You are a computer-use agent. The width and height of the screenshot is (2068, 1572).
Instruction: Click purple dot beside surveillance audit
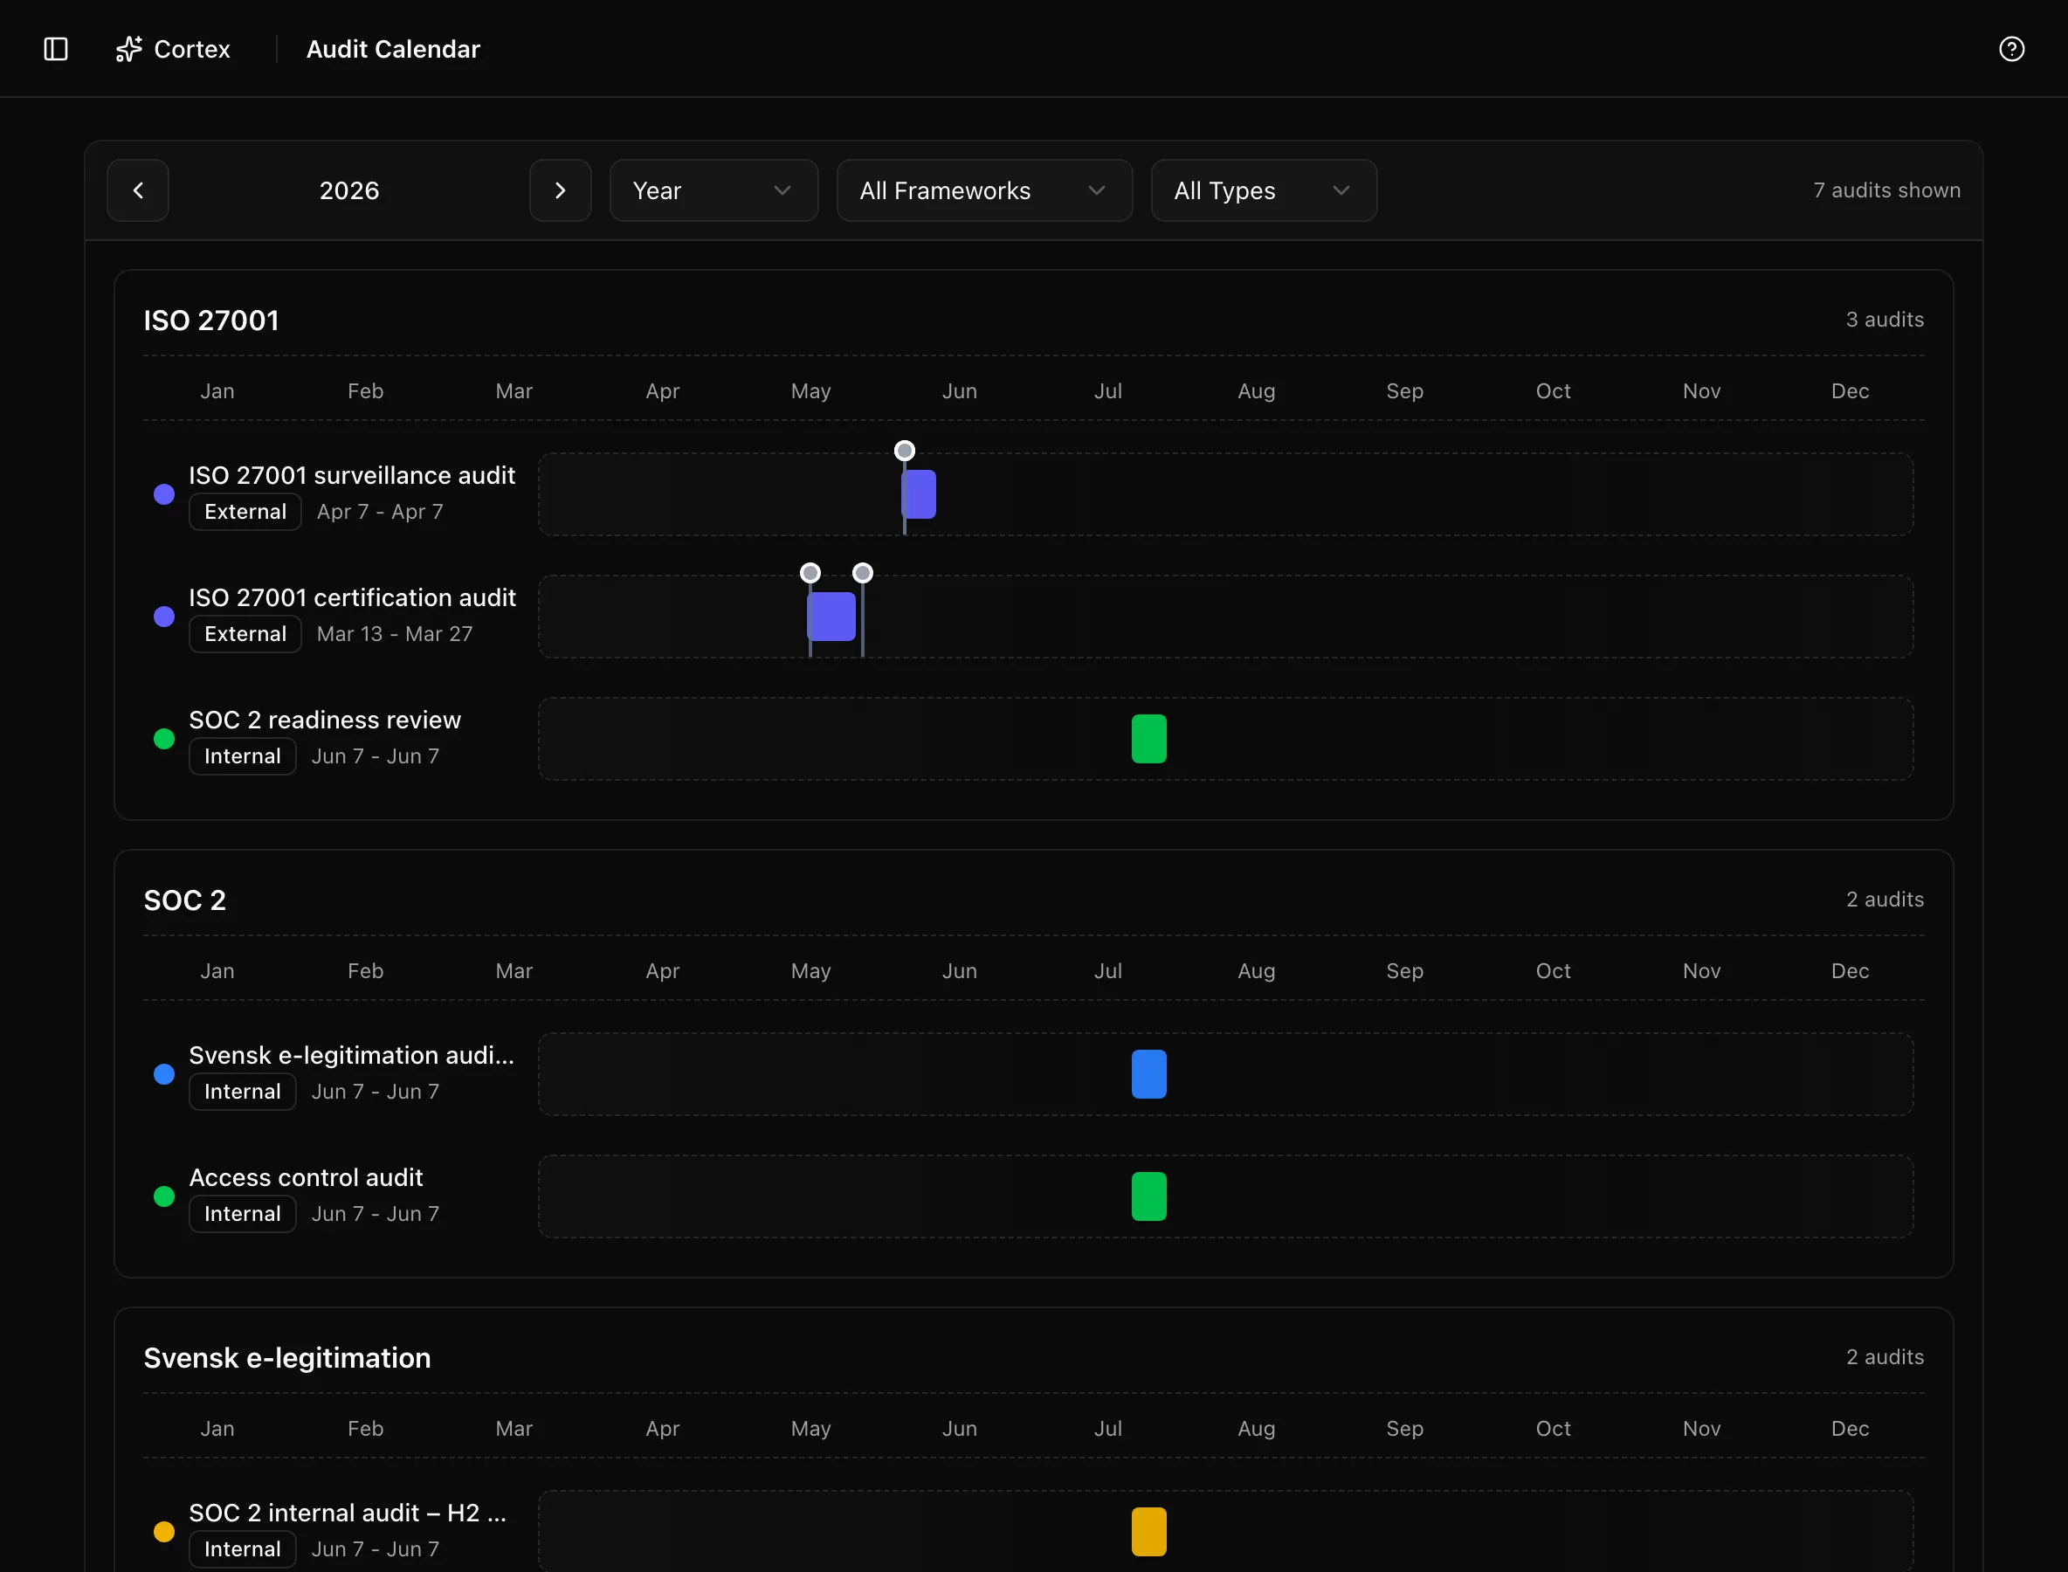[x=164, y=494]
